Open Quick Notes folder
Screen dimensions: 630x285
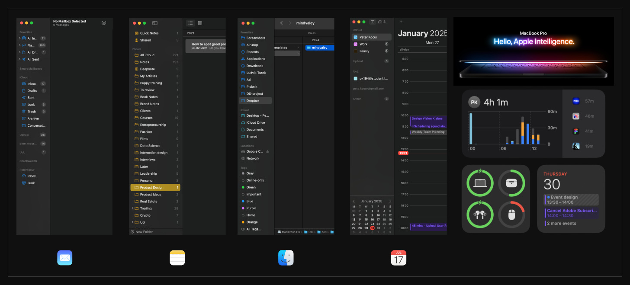[x=155, y=33]
